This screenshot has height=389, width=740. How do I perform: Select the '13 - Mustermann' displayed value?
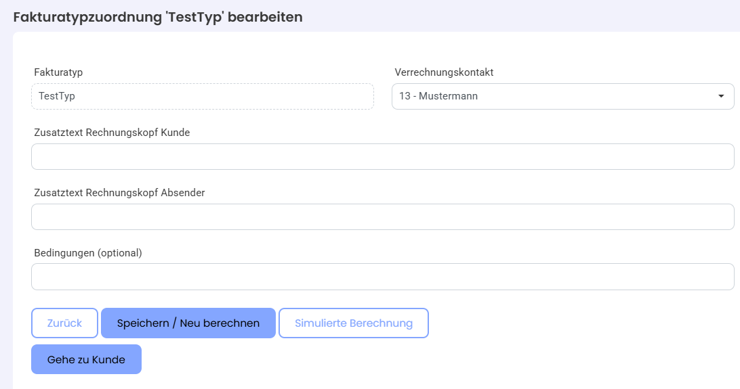(x=438, y=96)
